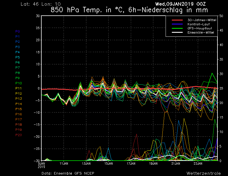Screen dimensions: 228x176
Task: Select the -30 temperature axis label
Action: (x=37, y=161)
